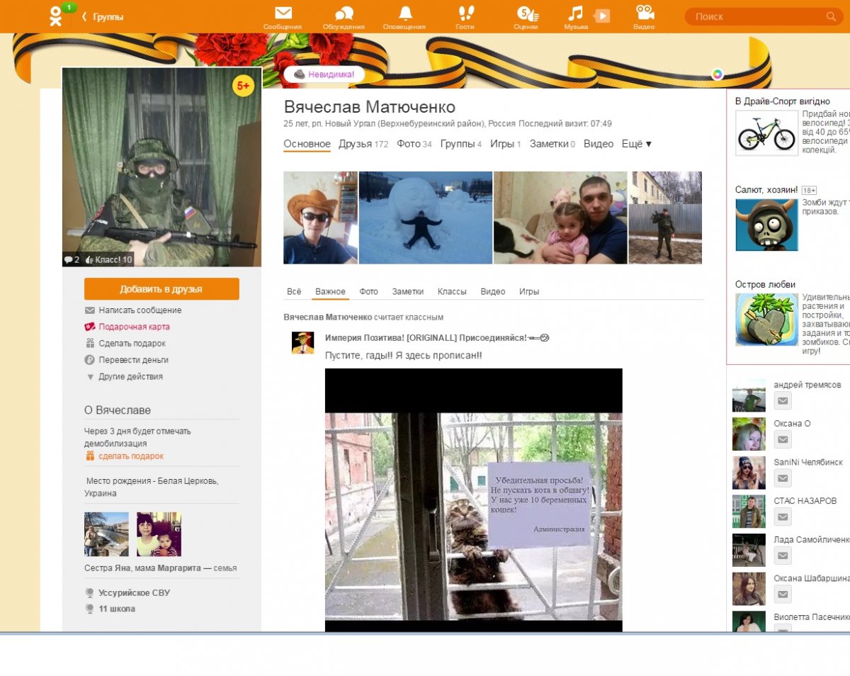Screen dimensions: 850x676
Task: Open the Игры 1 profile tab
Action: [505, 144]
